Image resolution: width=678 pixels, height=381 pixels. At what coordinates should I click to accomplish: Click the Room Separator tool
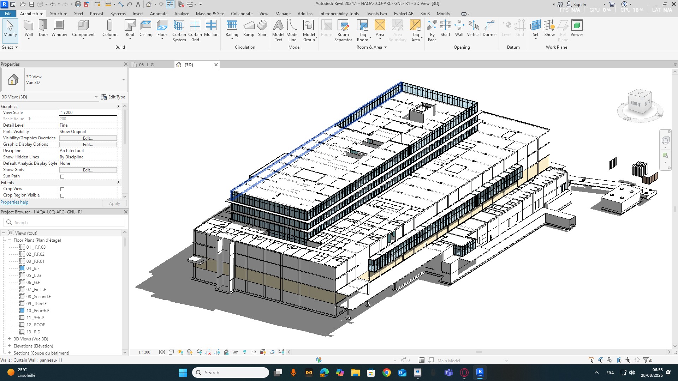coord(343,31)
